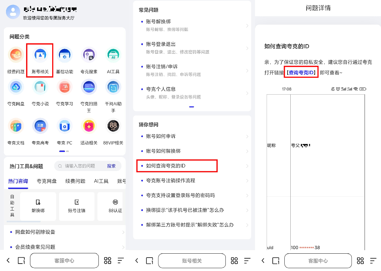The image size is (381, 271).
Task: Open the 解换绑 self-service tool
Action: point(38,206)
